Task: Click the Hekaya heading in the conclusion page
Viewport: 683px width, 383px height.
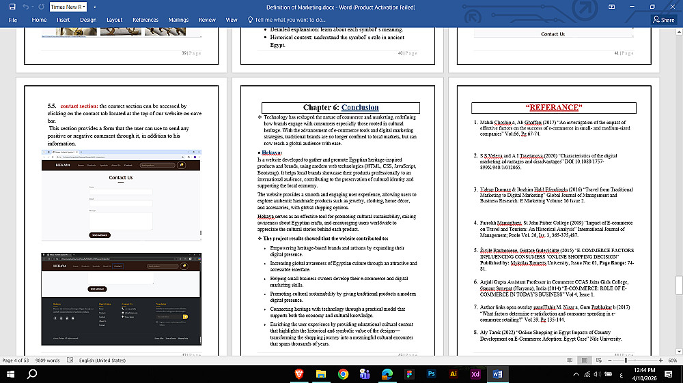Action: (x=271, y=153)
